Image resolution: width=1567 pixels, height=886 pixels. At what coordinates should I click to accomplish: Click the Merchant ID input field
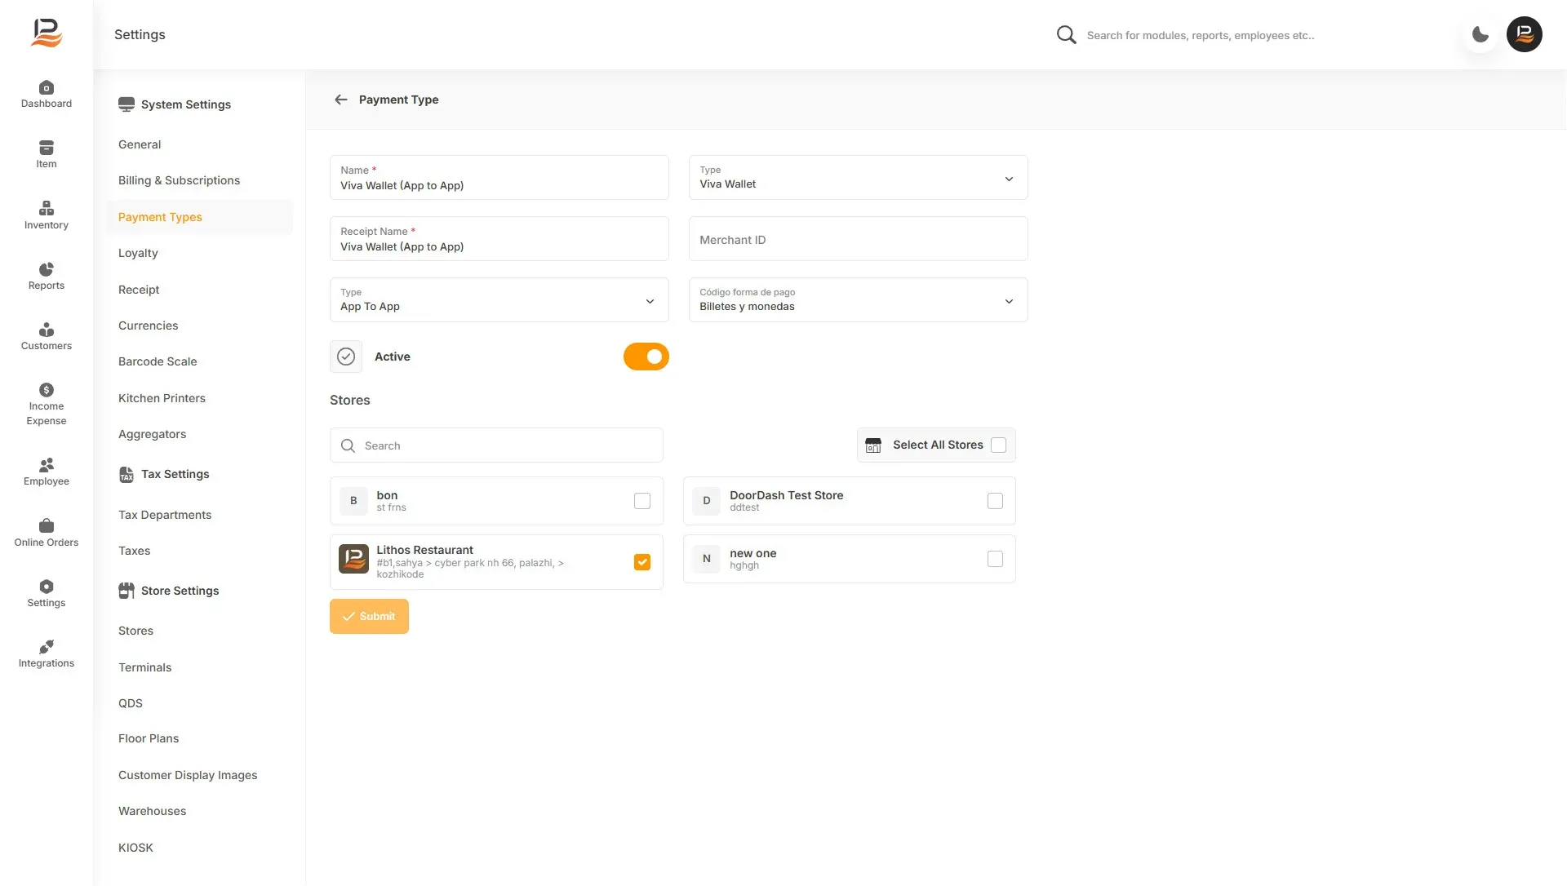point(859,238)
